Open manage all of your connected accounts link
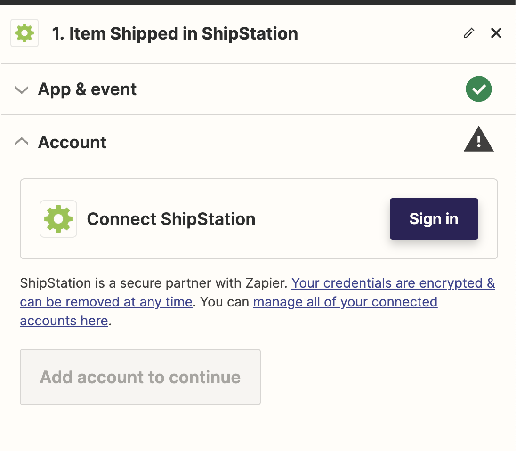This screenshot has width=516, height=451. click(345, 302)
